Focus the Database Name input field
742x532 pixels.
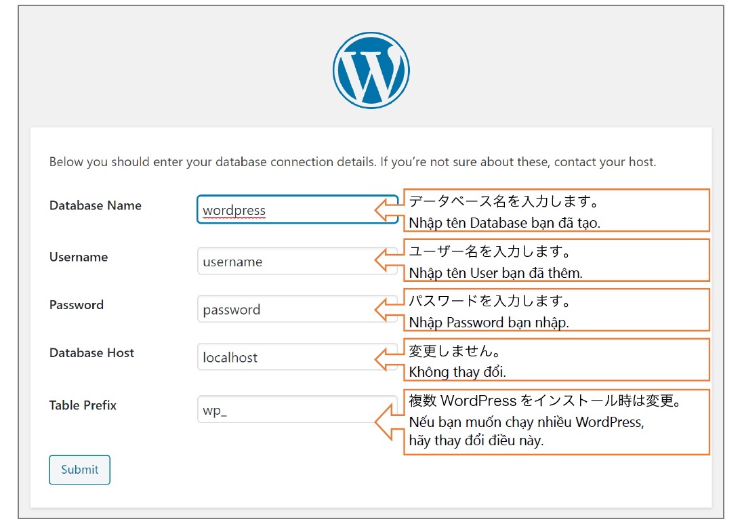[297, 209]
